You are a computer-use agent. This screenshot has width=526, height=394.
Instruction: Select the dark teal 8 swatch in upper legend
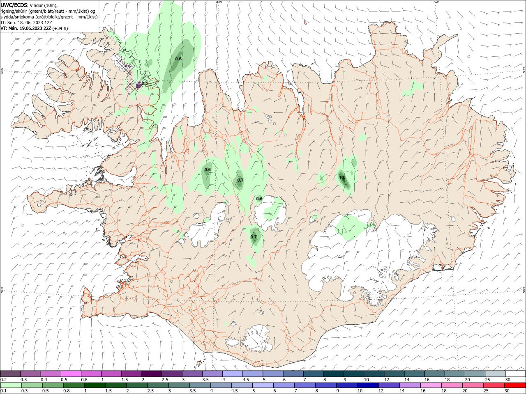(x=333, y=374)
